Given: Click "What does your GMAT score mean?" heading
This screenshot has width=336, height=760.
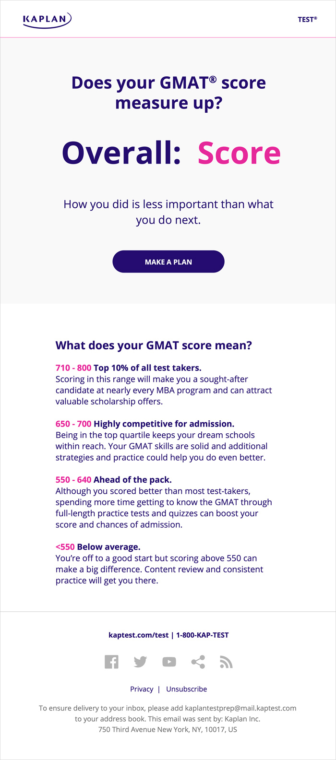Looking at the screenshot, I should (x=154, y=345).
